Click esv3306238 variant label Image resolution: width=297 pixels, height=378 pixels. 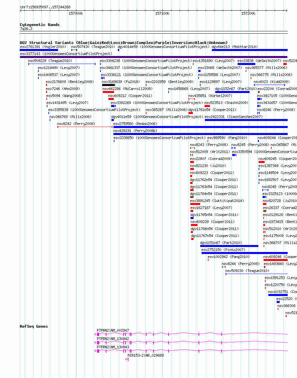click(146, 61)
